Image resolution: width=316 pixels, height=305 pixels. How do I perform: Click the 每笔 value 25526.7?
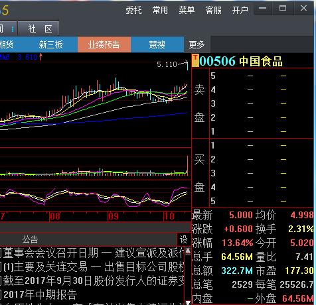(297, 284)
